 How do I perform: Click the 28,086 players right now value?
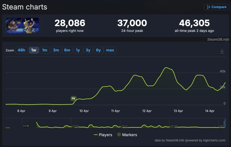tap(70, 23)
